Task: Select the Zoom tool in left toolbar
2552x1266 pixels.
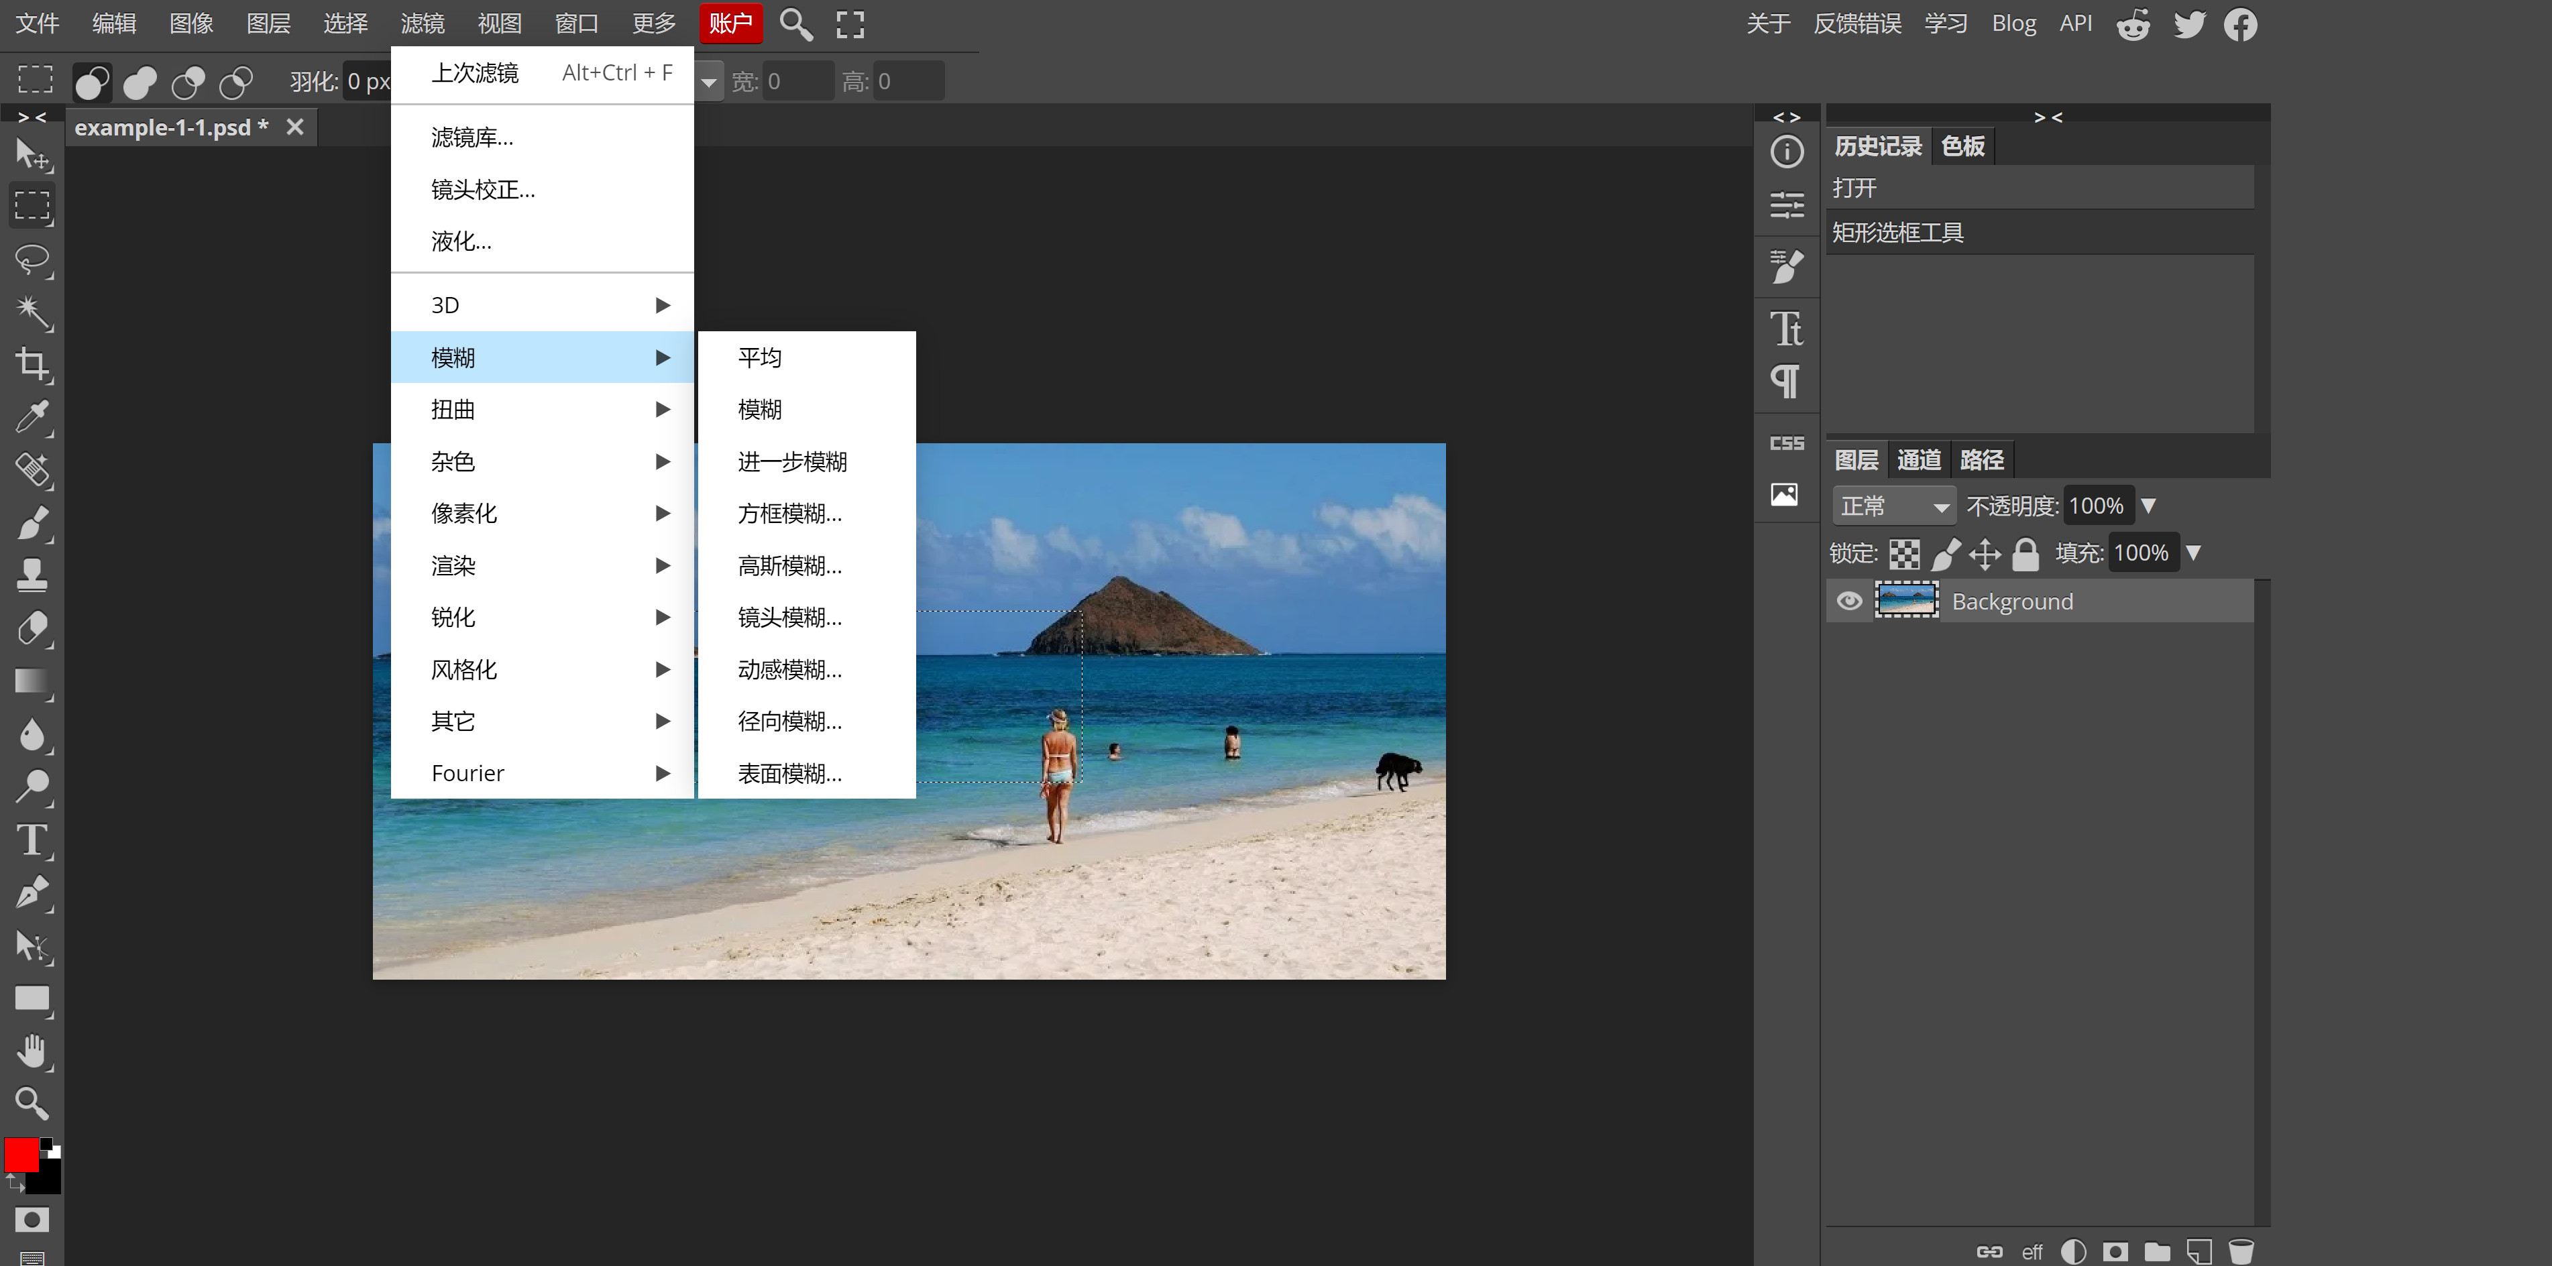Action: pos(32,1102)
